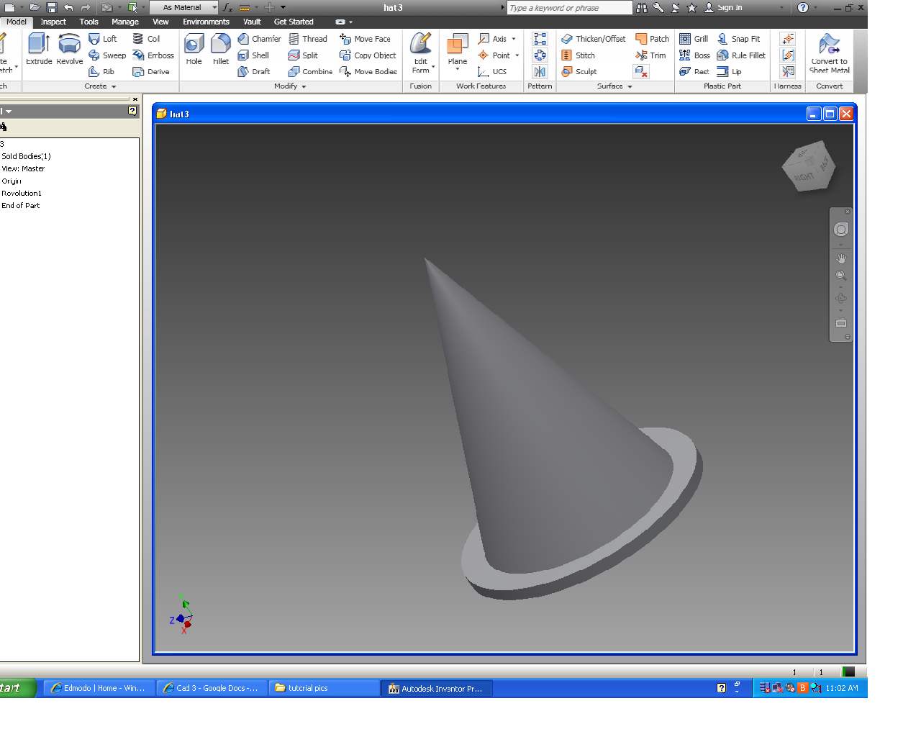Image resolution: width=921 pixels, height=737 pixels.
Task: Expand the Axis dropdown arrow
Action: click(513, 38)
